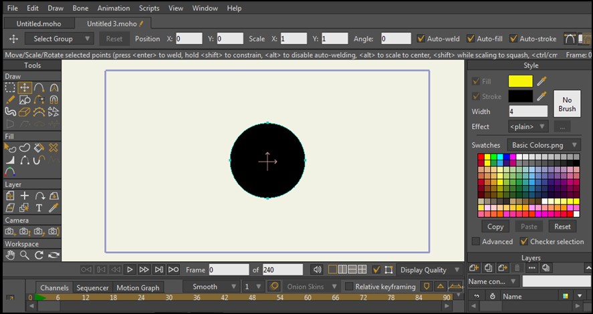Click the Copy style button
593x314 pixels.
pyautogui.click(x=495, y=226)
